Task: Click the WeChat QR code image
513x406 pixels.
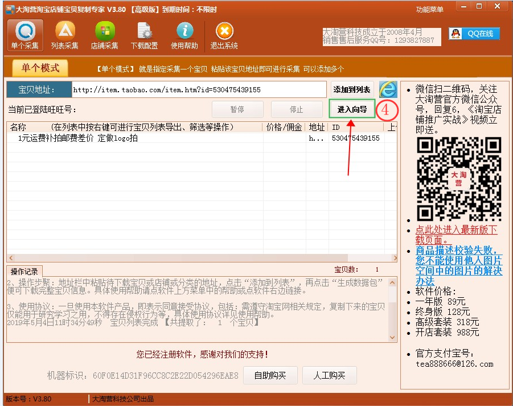Action: tap(459, 179)
